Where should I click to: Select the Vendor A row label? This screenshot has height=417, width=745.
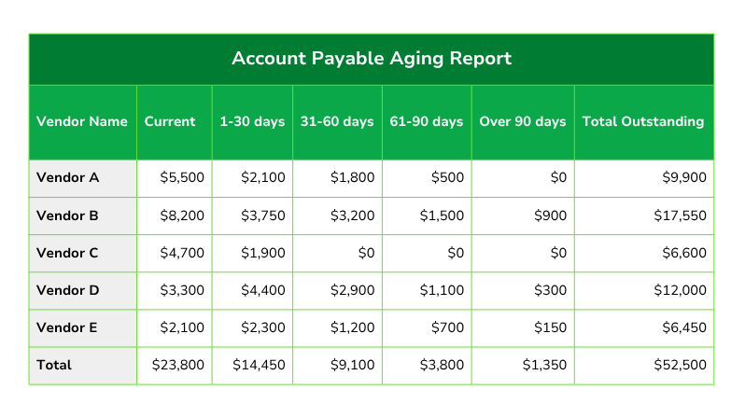pyautogui.click(x=83, y=178)
